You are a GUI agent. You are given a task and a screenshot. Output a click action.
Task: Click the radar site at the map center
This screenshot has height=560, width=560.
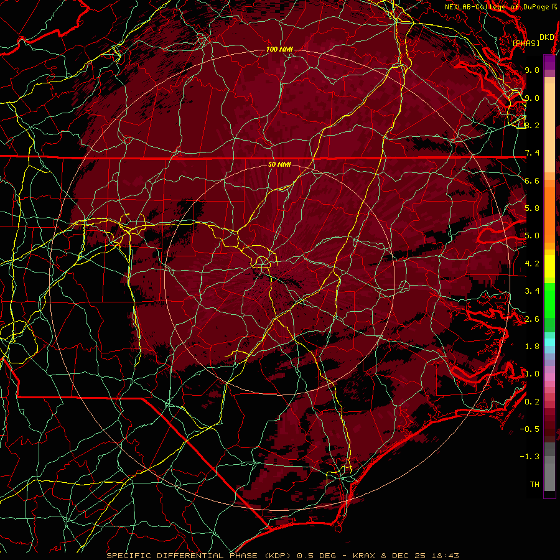click(x=279, y=279)
